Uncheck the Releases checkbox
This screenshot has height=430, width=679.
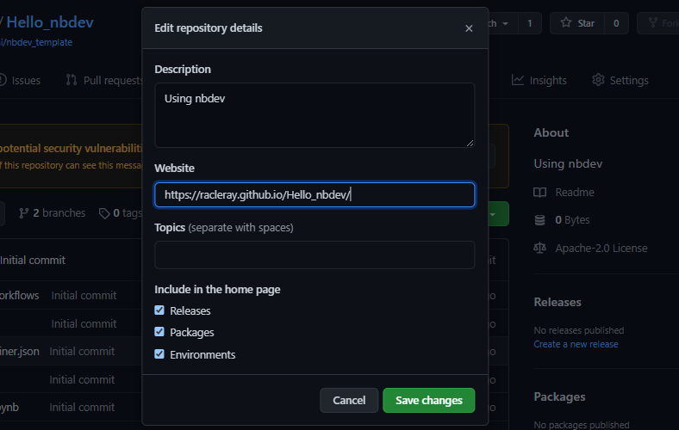[x=159, y=310]
